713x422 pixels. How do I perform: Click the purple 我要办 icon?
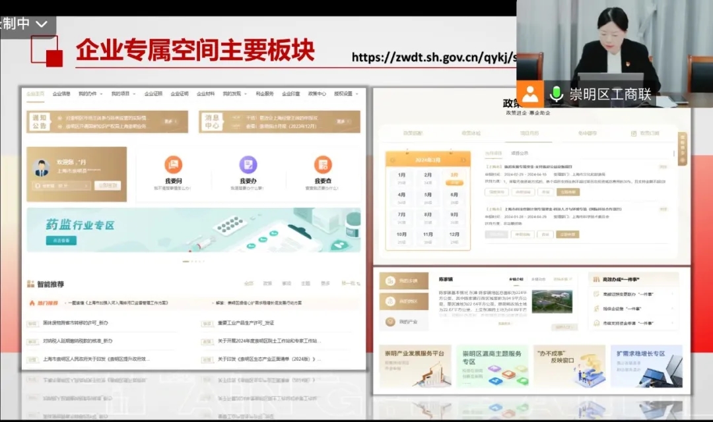(248, 165)
